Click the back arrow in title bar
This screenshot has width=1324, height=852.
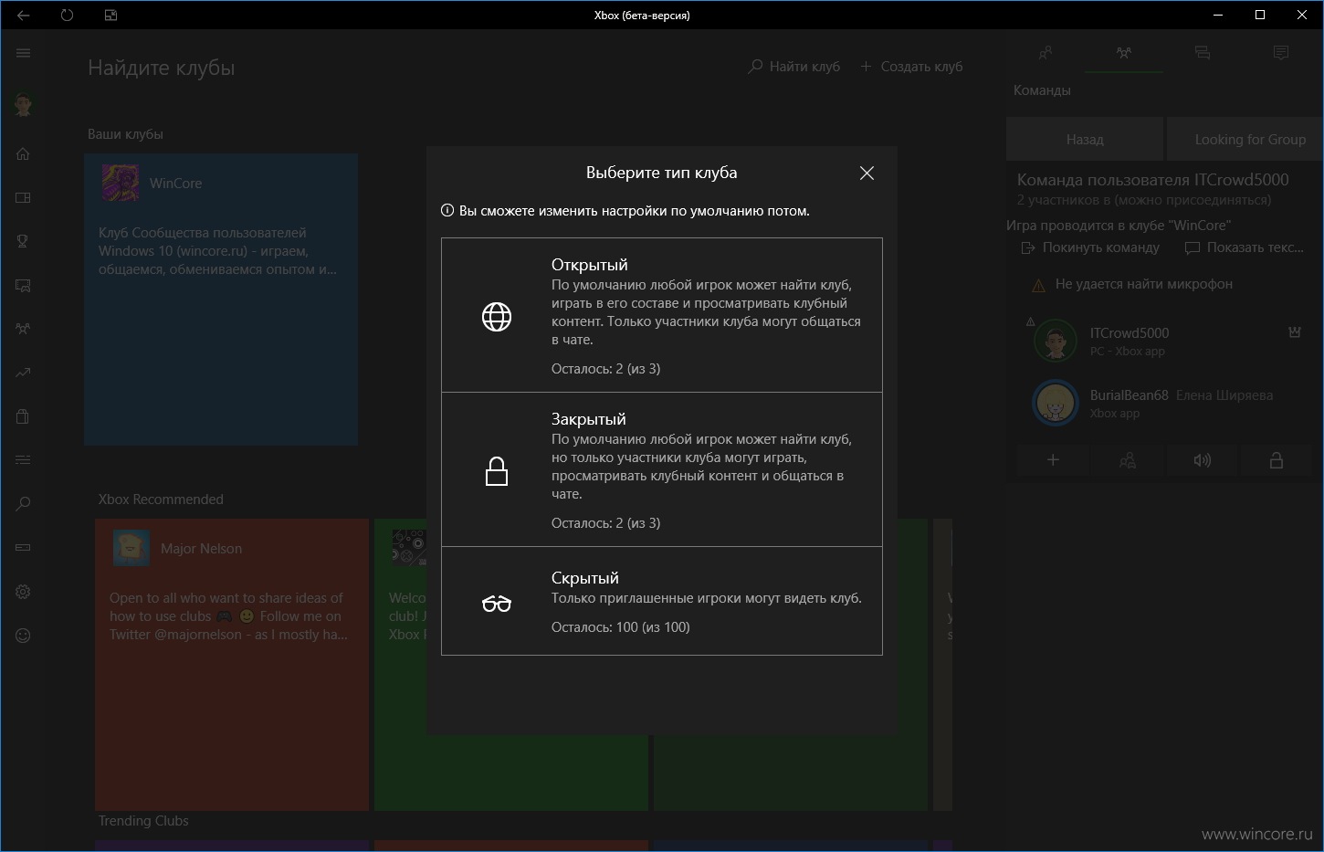(23, 16)
